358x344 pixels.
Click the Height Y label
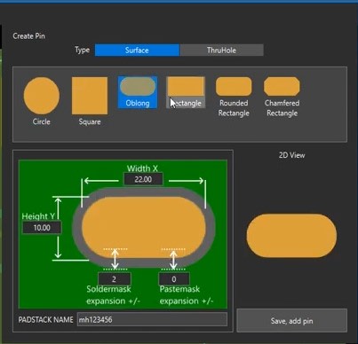pos(38,216)
